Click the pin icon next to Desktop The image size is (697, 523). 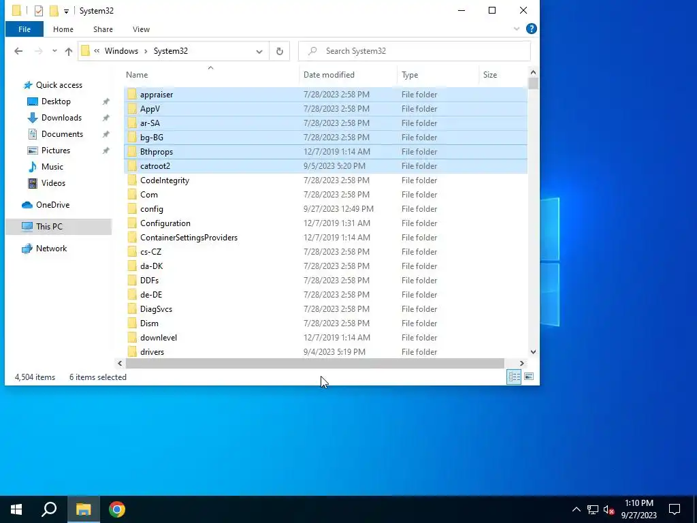[106, 102]
